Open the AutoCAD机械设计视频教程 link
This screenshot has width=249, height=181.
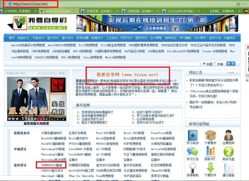[x=28, y=45]
